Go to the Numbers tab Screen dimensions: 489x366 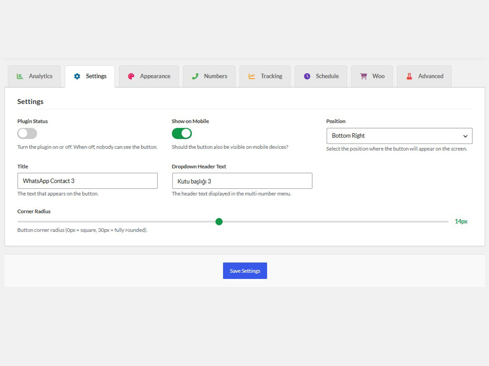point(209,76)
